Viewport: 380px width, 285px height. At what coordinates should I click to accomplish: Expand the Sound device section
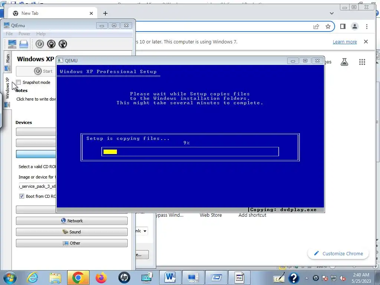coord(72,232)
